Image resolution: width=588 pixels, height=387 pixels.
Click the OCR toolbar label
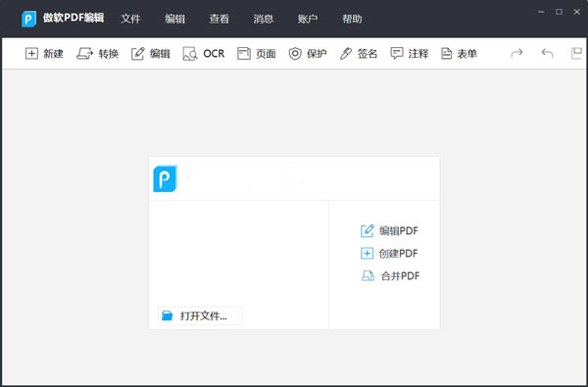click(x=214, y=54)
